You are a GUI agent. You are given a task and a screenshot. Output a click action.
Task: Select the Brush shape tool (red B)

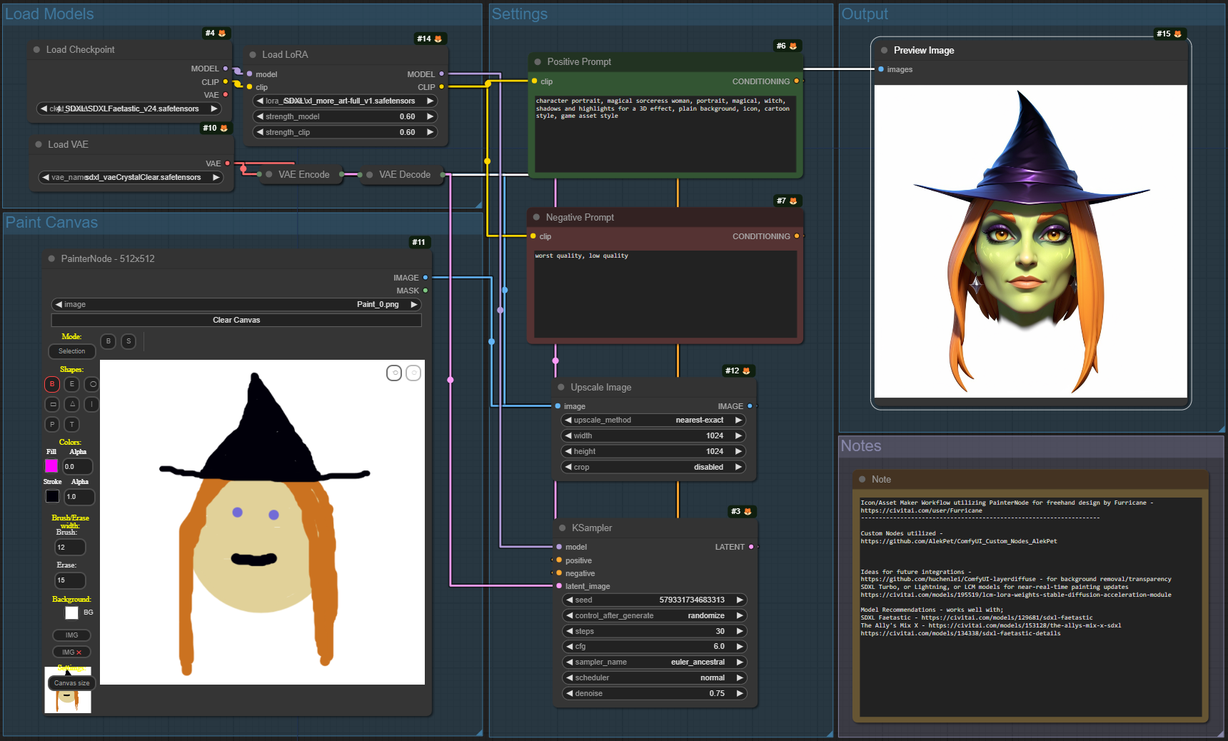tap(52, 384)
